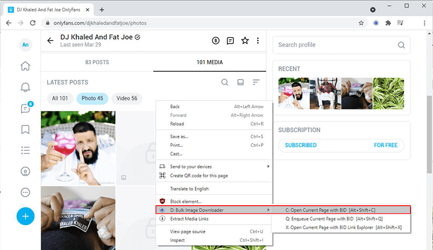The height and width of the screenshot is (250, 433).
Task: Select the Video 56 filter chip
Action: click(x=127, y=98)
